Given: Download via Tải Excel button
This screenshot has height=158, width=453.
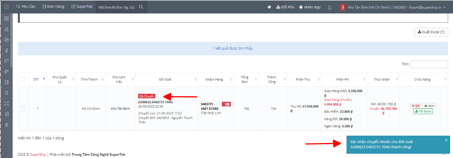Looking at the screenshot, I should pos(423,111).
